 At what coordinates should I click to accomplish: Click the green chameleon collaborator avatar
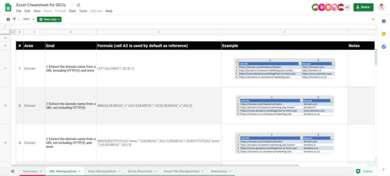point(315,7)
